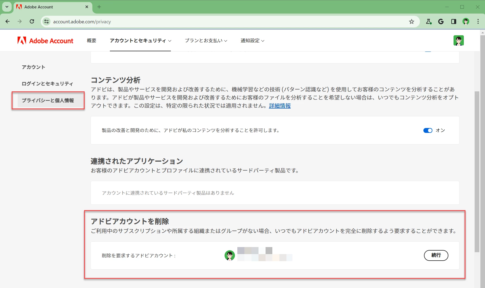Open the Adobe profile avatar in the header
485x288 pixels.
click(459, 40)
